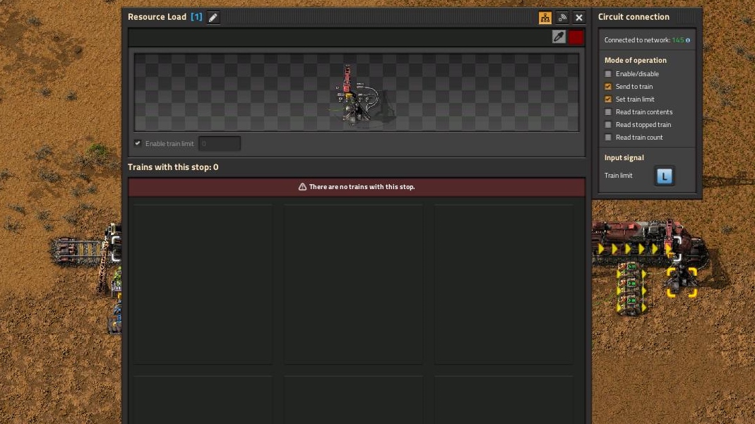Toggle the Enable train limit checkbox

(x=138, y=143)
